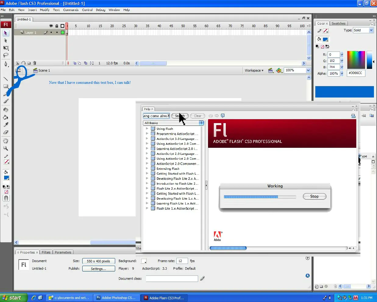Open the Modify menu

click(x=44, y=10)
